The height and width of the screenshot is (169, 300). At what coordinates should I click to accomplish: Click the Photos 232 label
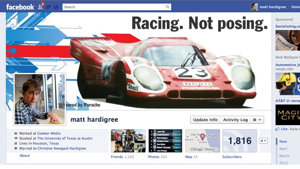[x=157, y=157]
